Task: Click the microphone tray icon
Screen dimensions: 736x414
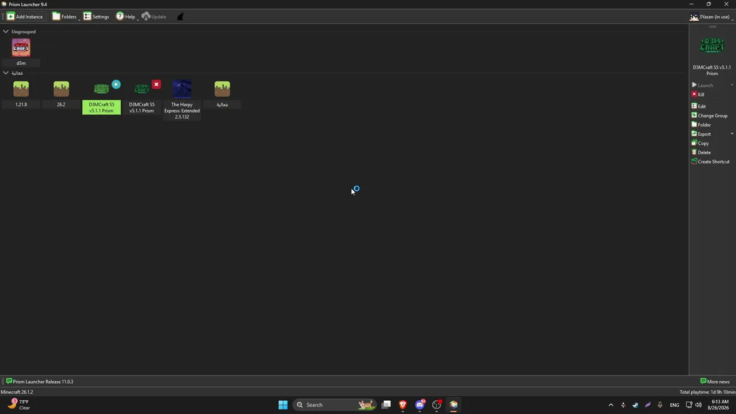Action: 660,405
